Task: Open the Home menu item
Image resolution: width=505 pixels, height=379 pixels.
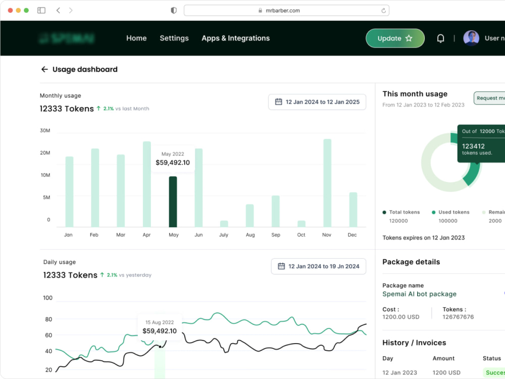Action: [x=136, y=38]
